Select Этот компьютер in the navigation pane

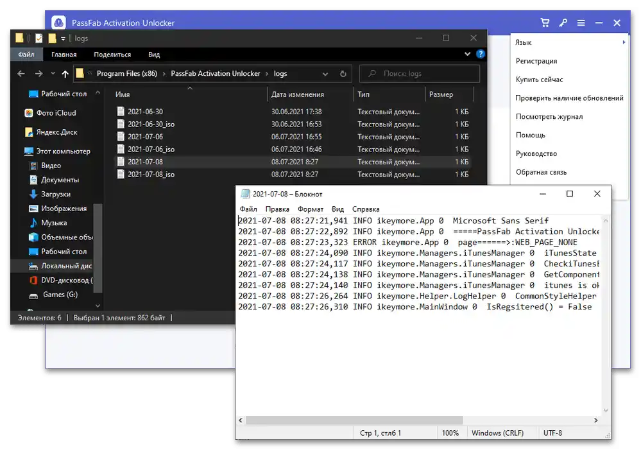point(57,151)
